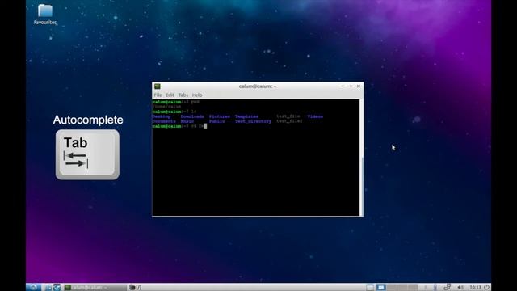Click the /home/calum path output line
The width and height of the screenshot is (517, 291).
pos(166,107)
